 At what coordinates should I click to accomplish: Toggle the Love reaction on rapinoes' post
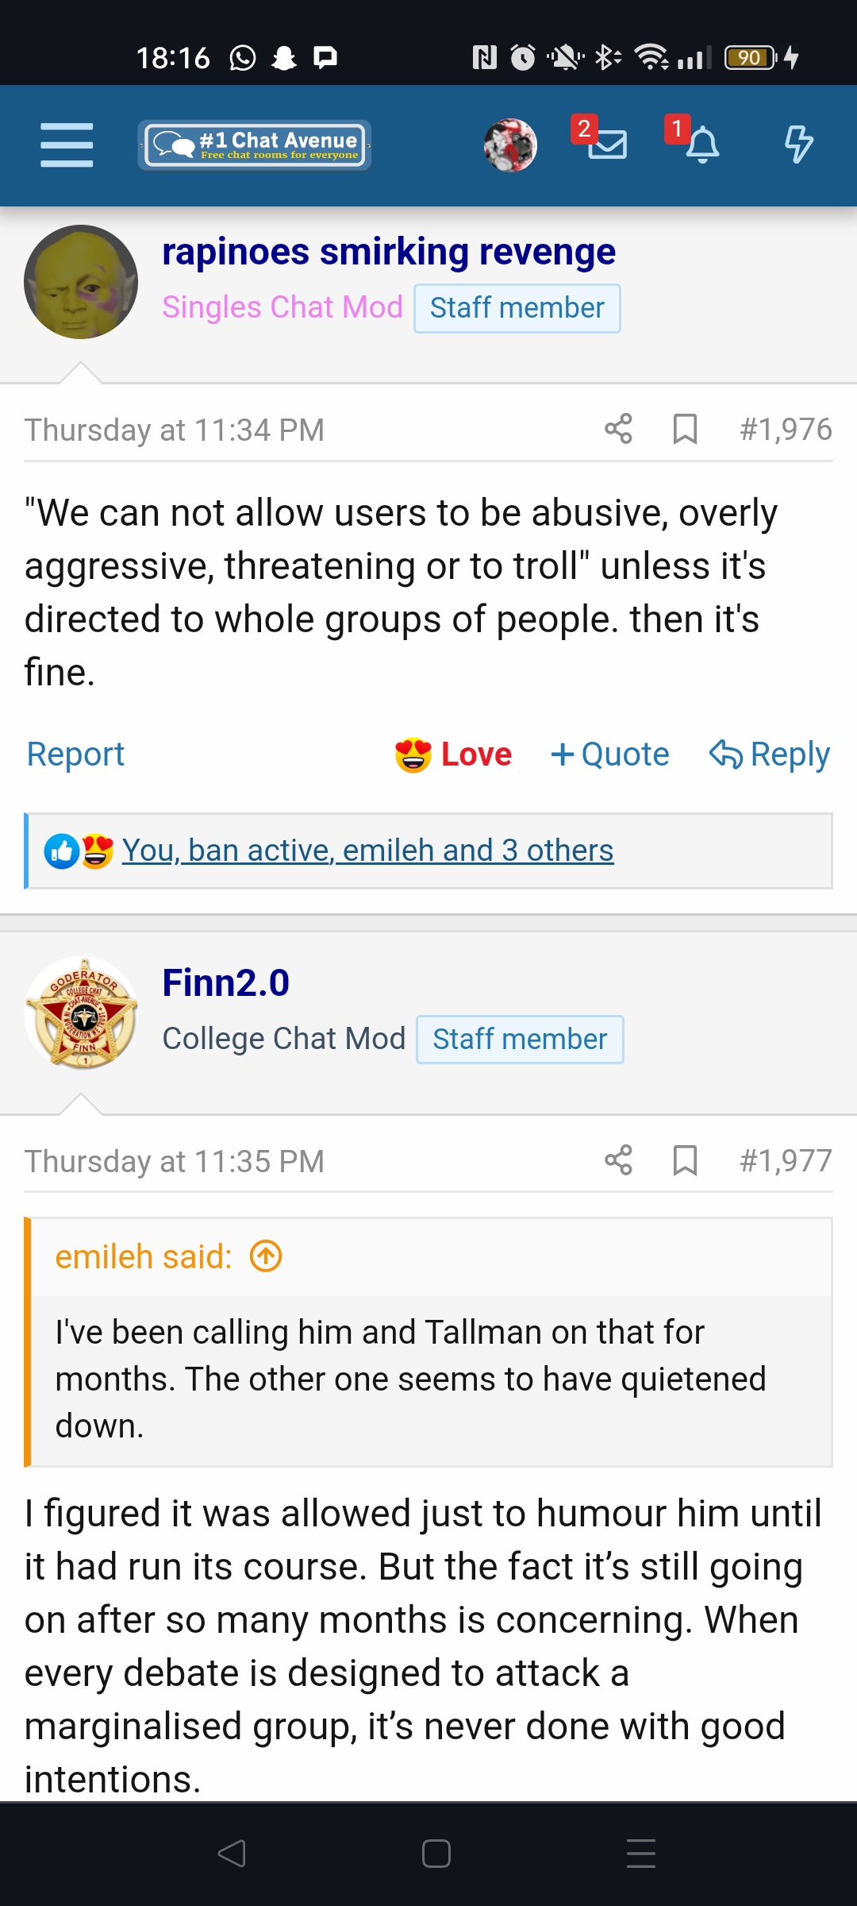click(x=453, y=754)
